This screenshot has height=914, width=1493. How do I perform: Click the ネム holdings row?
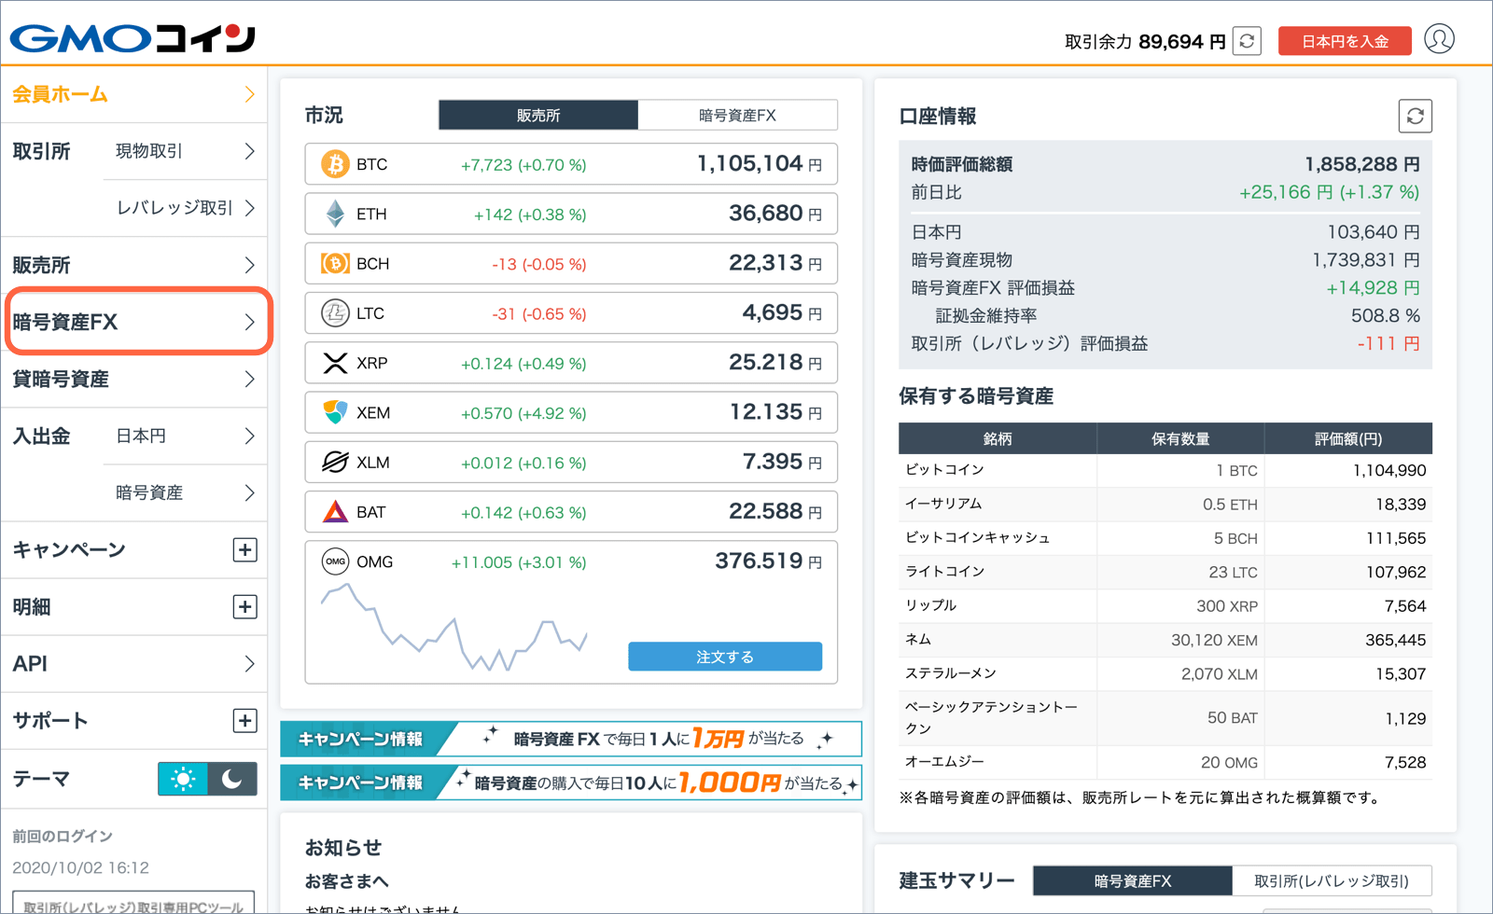[1165, 640]
